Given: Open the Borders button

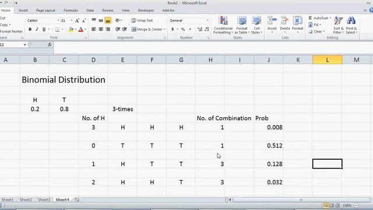Looking at the screenshot, I should pyautogui.click(x=57, y=29).
